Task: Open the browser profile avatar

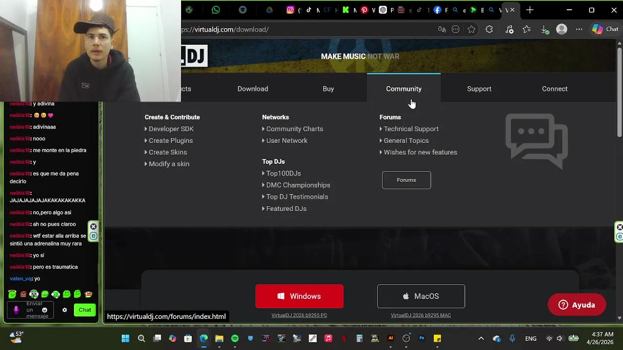Action: 562,29
